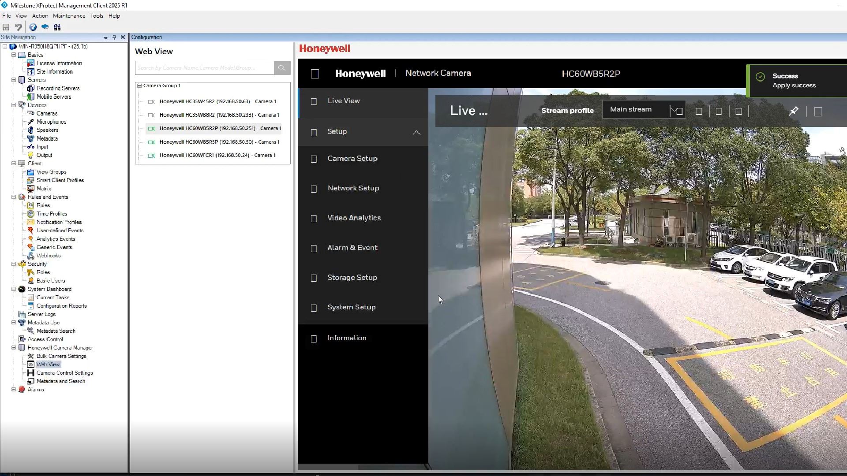Open the Main stream profile dropdown
This screenshot has height=476, width=847.
coord(644,110)
